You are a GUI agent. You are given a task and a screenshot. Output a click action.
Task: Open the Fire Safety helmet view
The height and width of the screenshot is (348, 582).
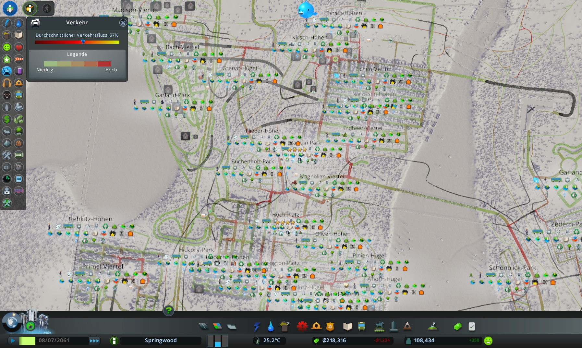[19, 83]
